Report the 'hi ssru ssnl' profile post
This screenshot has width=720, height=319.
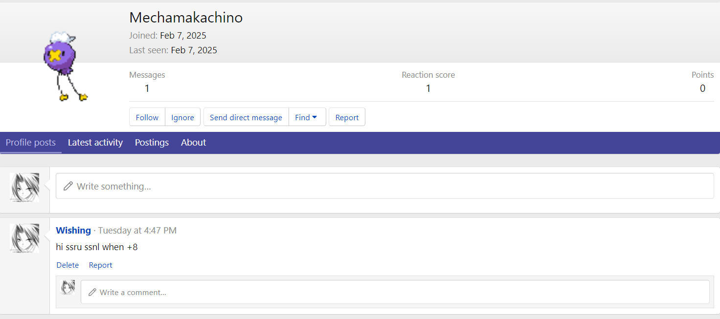point(100,265)
